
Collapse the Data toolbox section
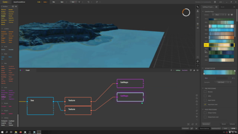(2, 63)
